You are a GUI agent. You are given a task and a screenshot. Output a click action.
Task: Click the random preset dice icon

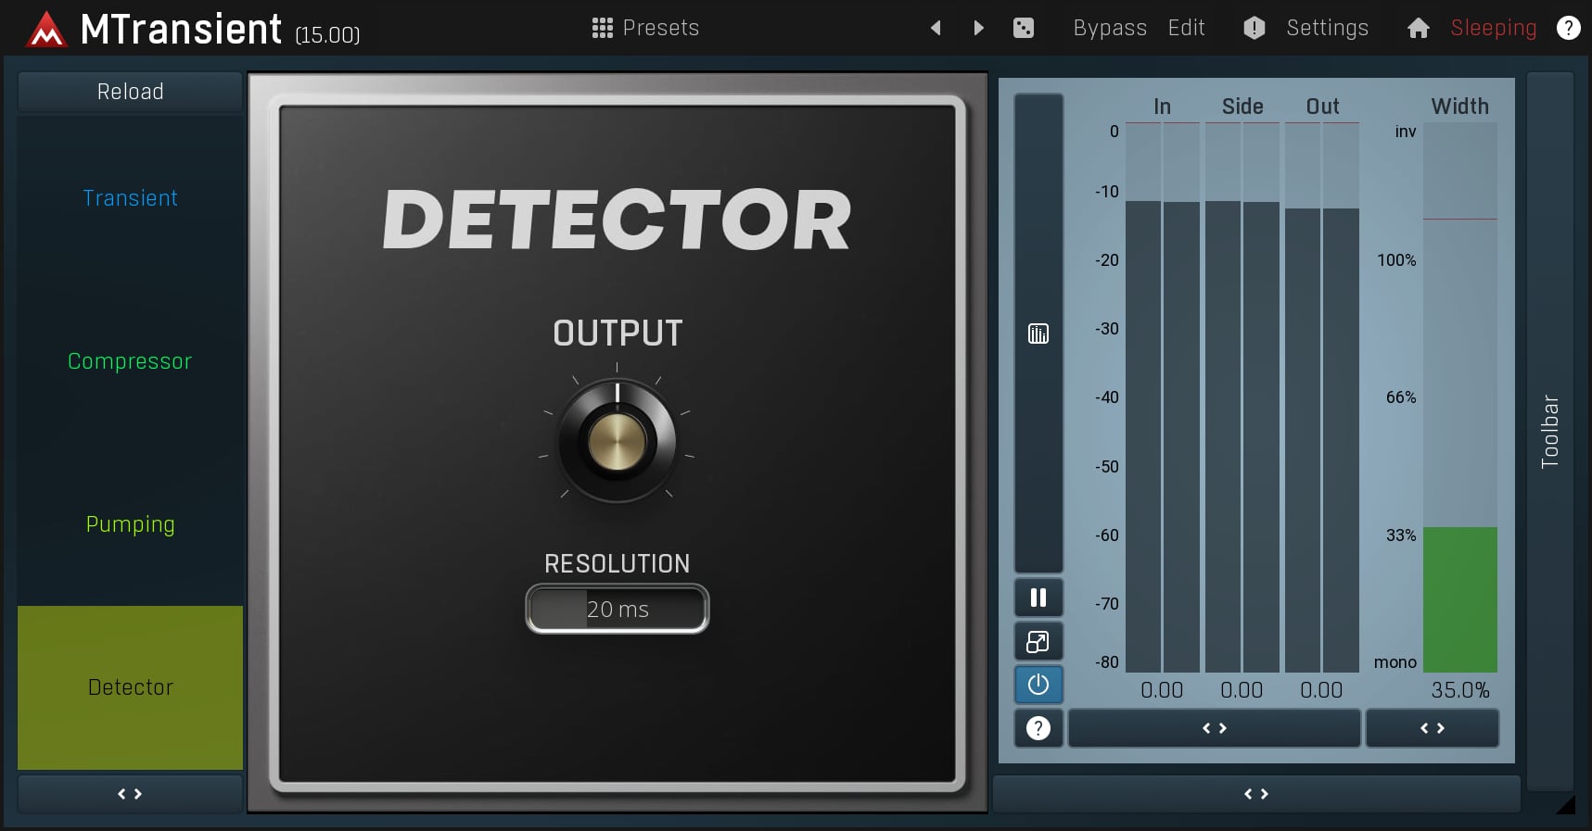coord(1023,29)
